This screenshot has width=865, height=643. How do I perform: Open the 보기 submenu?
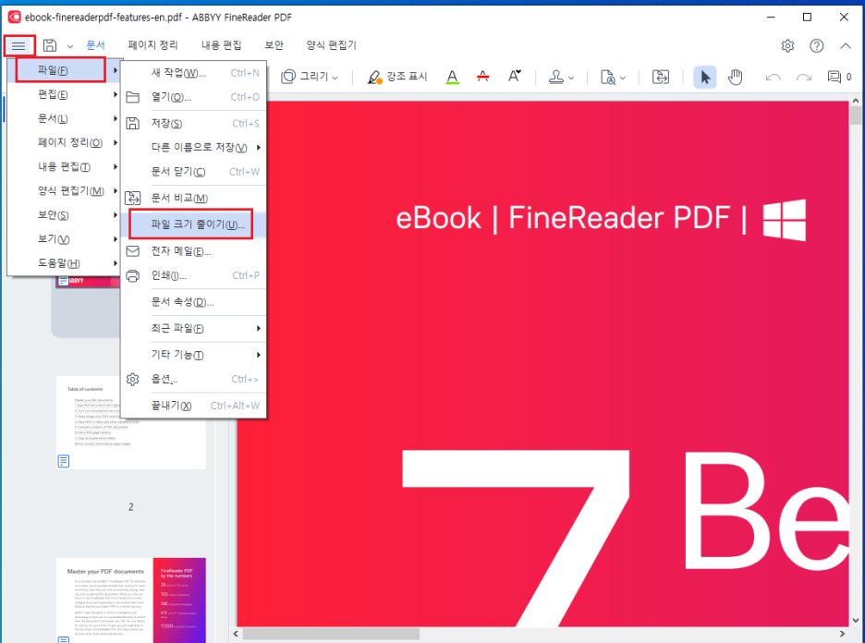coord(64,238)
